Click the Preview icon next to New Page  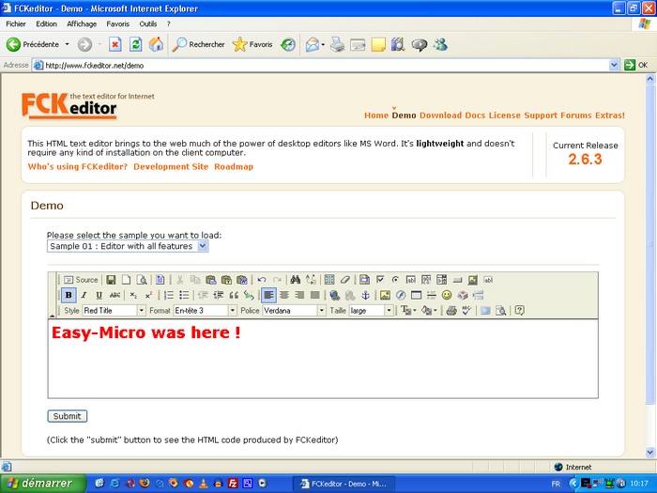tap(142, 280)
